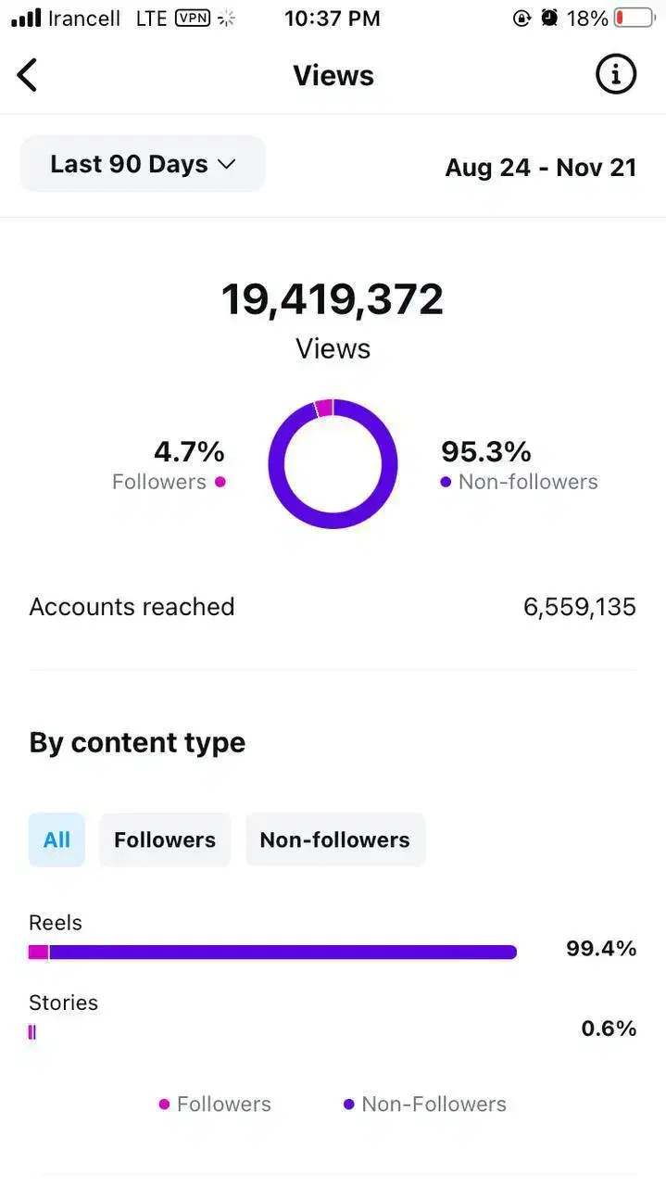Screen dimensions: 666x1186
Task: Open the Last 90 Days dropdown
Action: [x=143, y=164]
